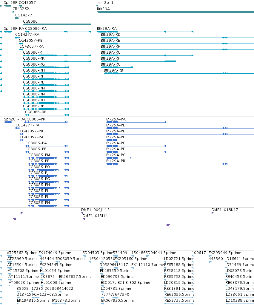Open protein CG14277-PA label
This screenshot has height=305, width=254.
click(27, 125)
